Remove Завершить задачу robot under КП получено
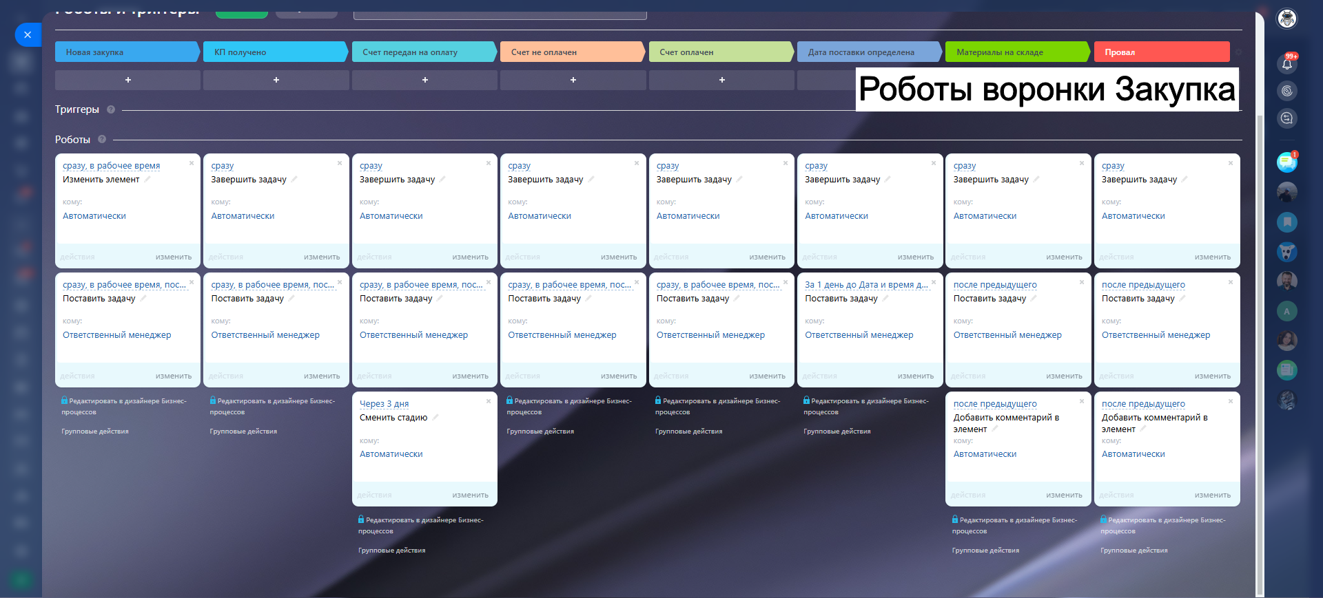Viewport: 1323px width, 598px height. tap(340, 163)
